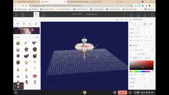Reset the Scale values

(135, 37)
